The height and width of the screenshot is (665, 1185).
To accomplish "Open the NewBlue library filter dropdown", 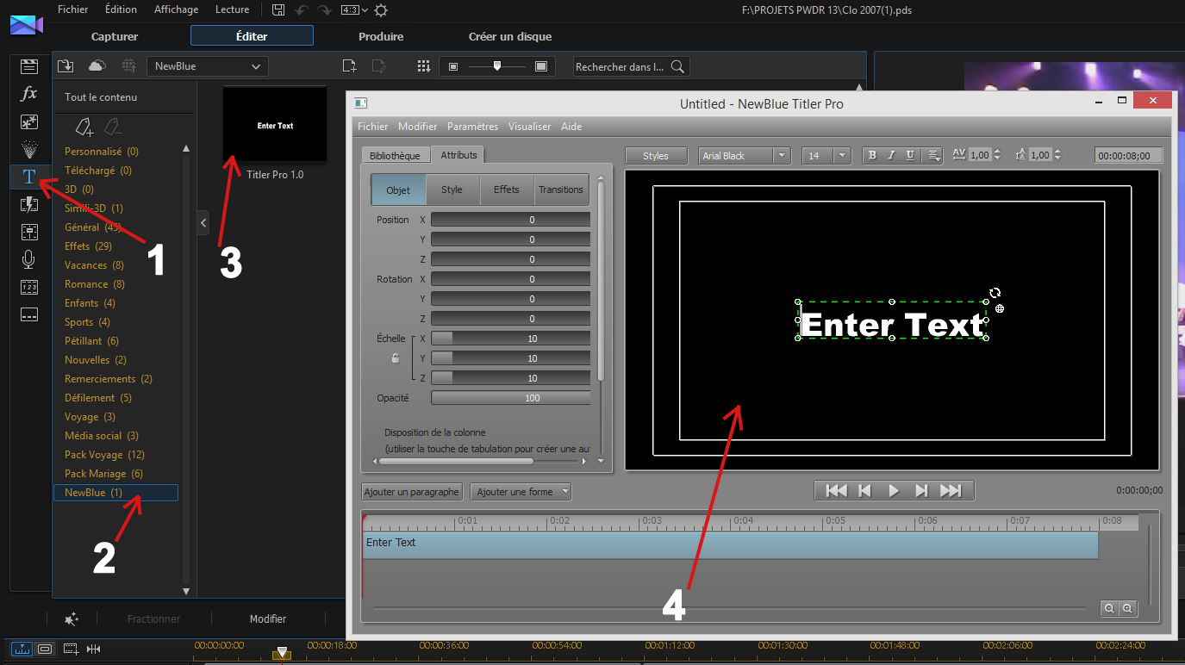I will tap(207, 66).
